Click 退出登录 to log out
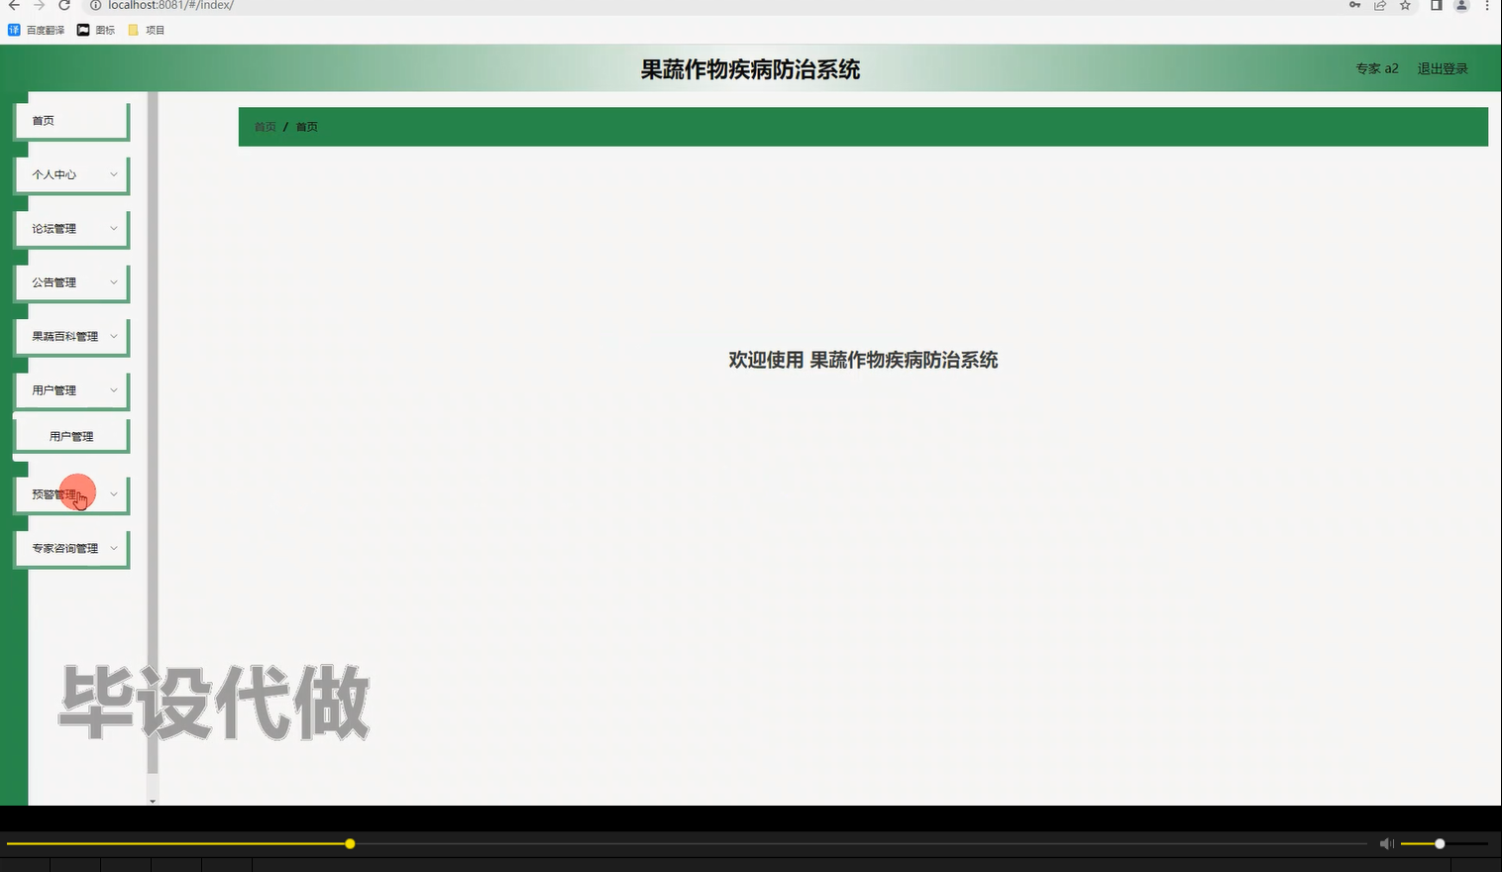The height and width of the screenshot is (872, 1502). point(1443,68)
